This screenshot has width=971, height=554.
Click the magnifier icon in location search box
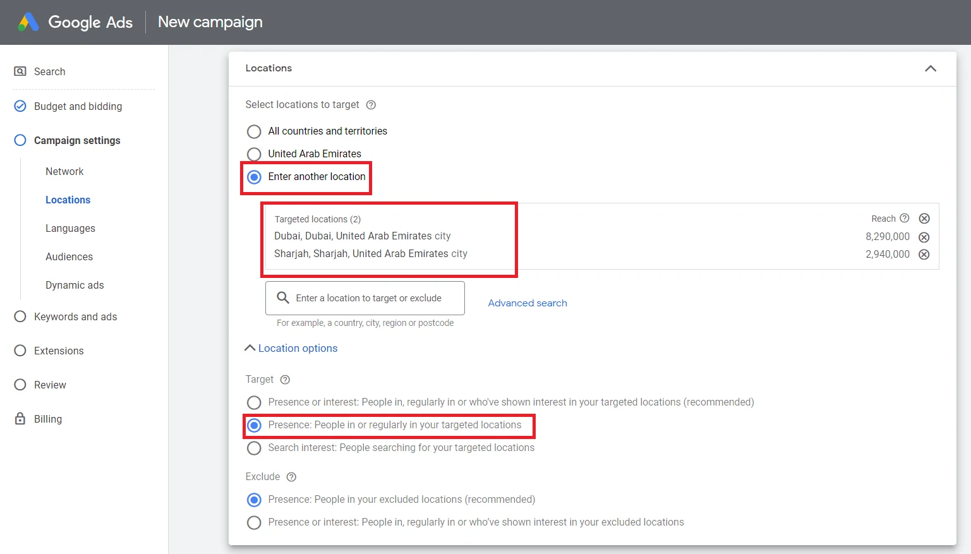coord(283,298)
